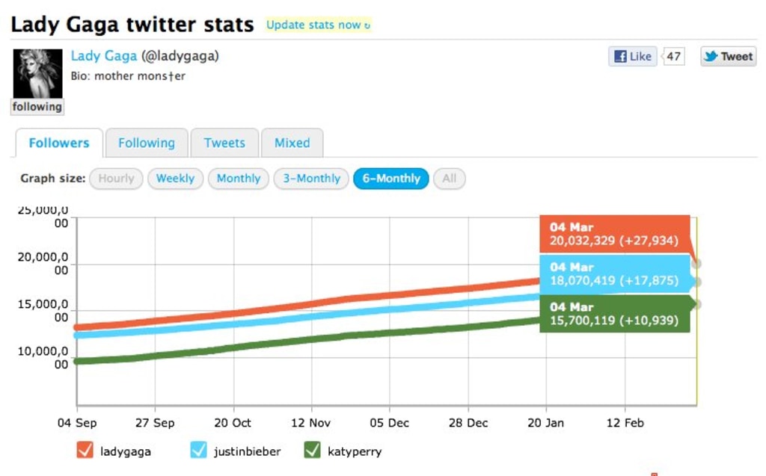Screen dimensions: 766x476
Task: Click the following button under avatar
Action: click(x=37, y=107)
